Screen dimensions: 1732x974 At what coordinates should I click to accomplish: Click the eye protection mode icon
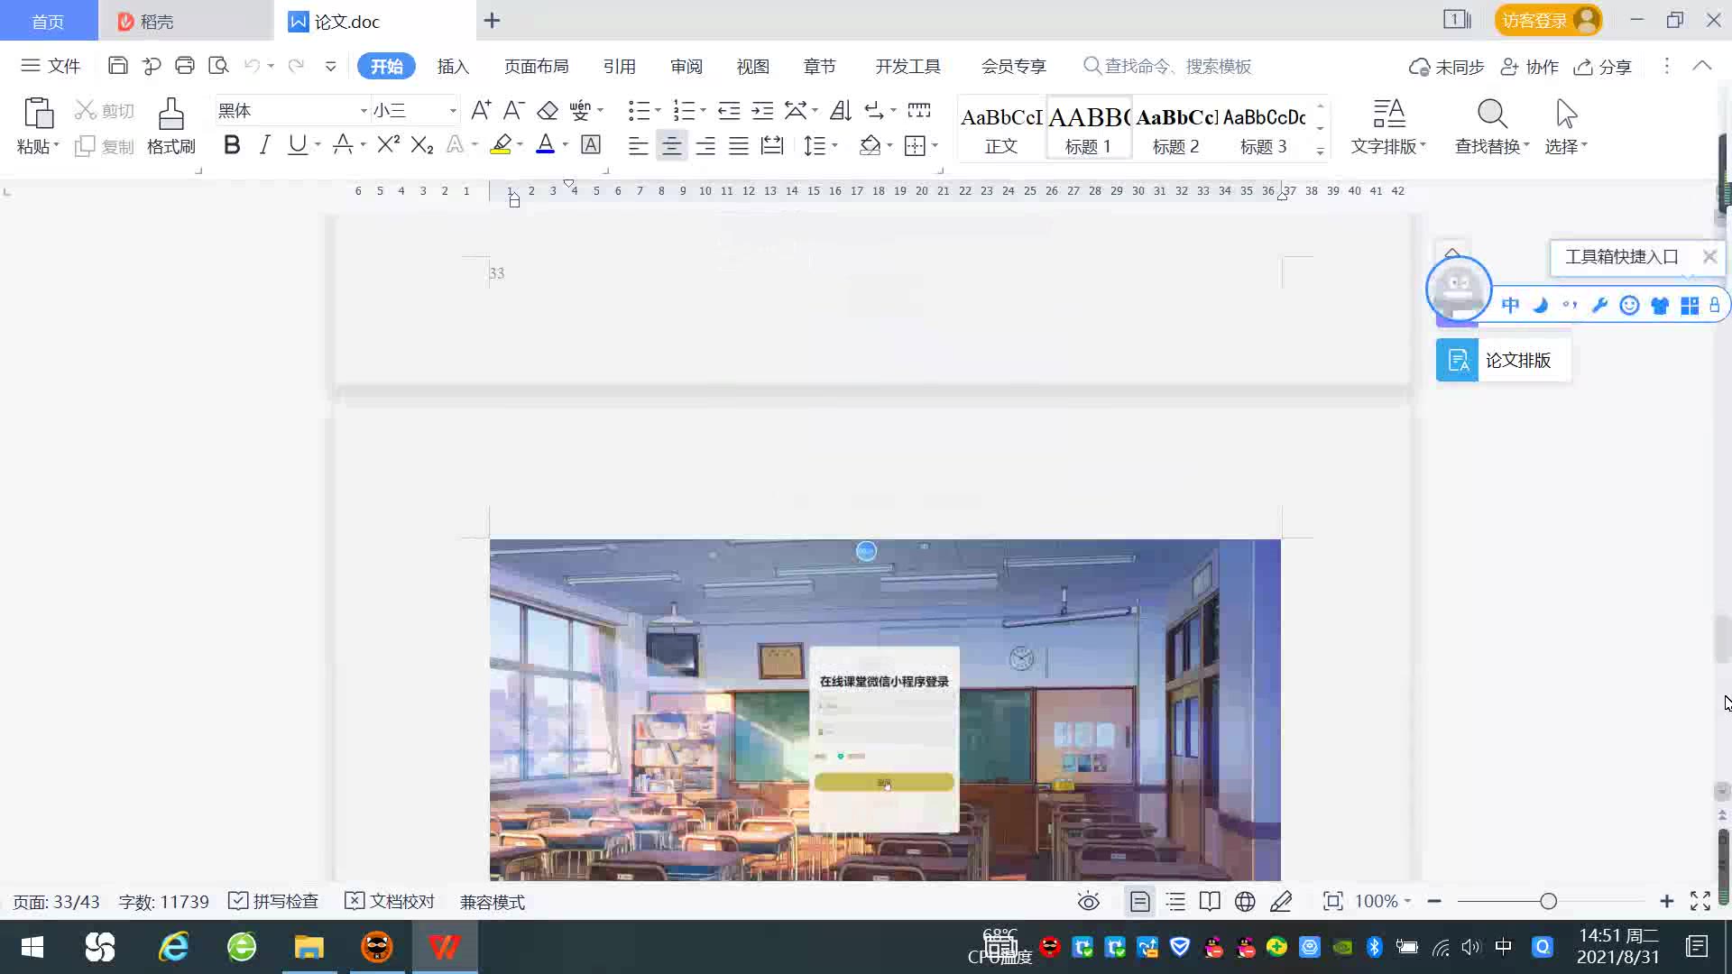click(1089, 901)
